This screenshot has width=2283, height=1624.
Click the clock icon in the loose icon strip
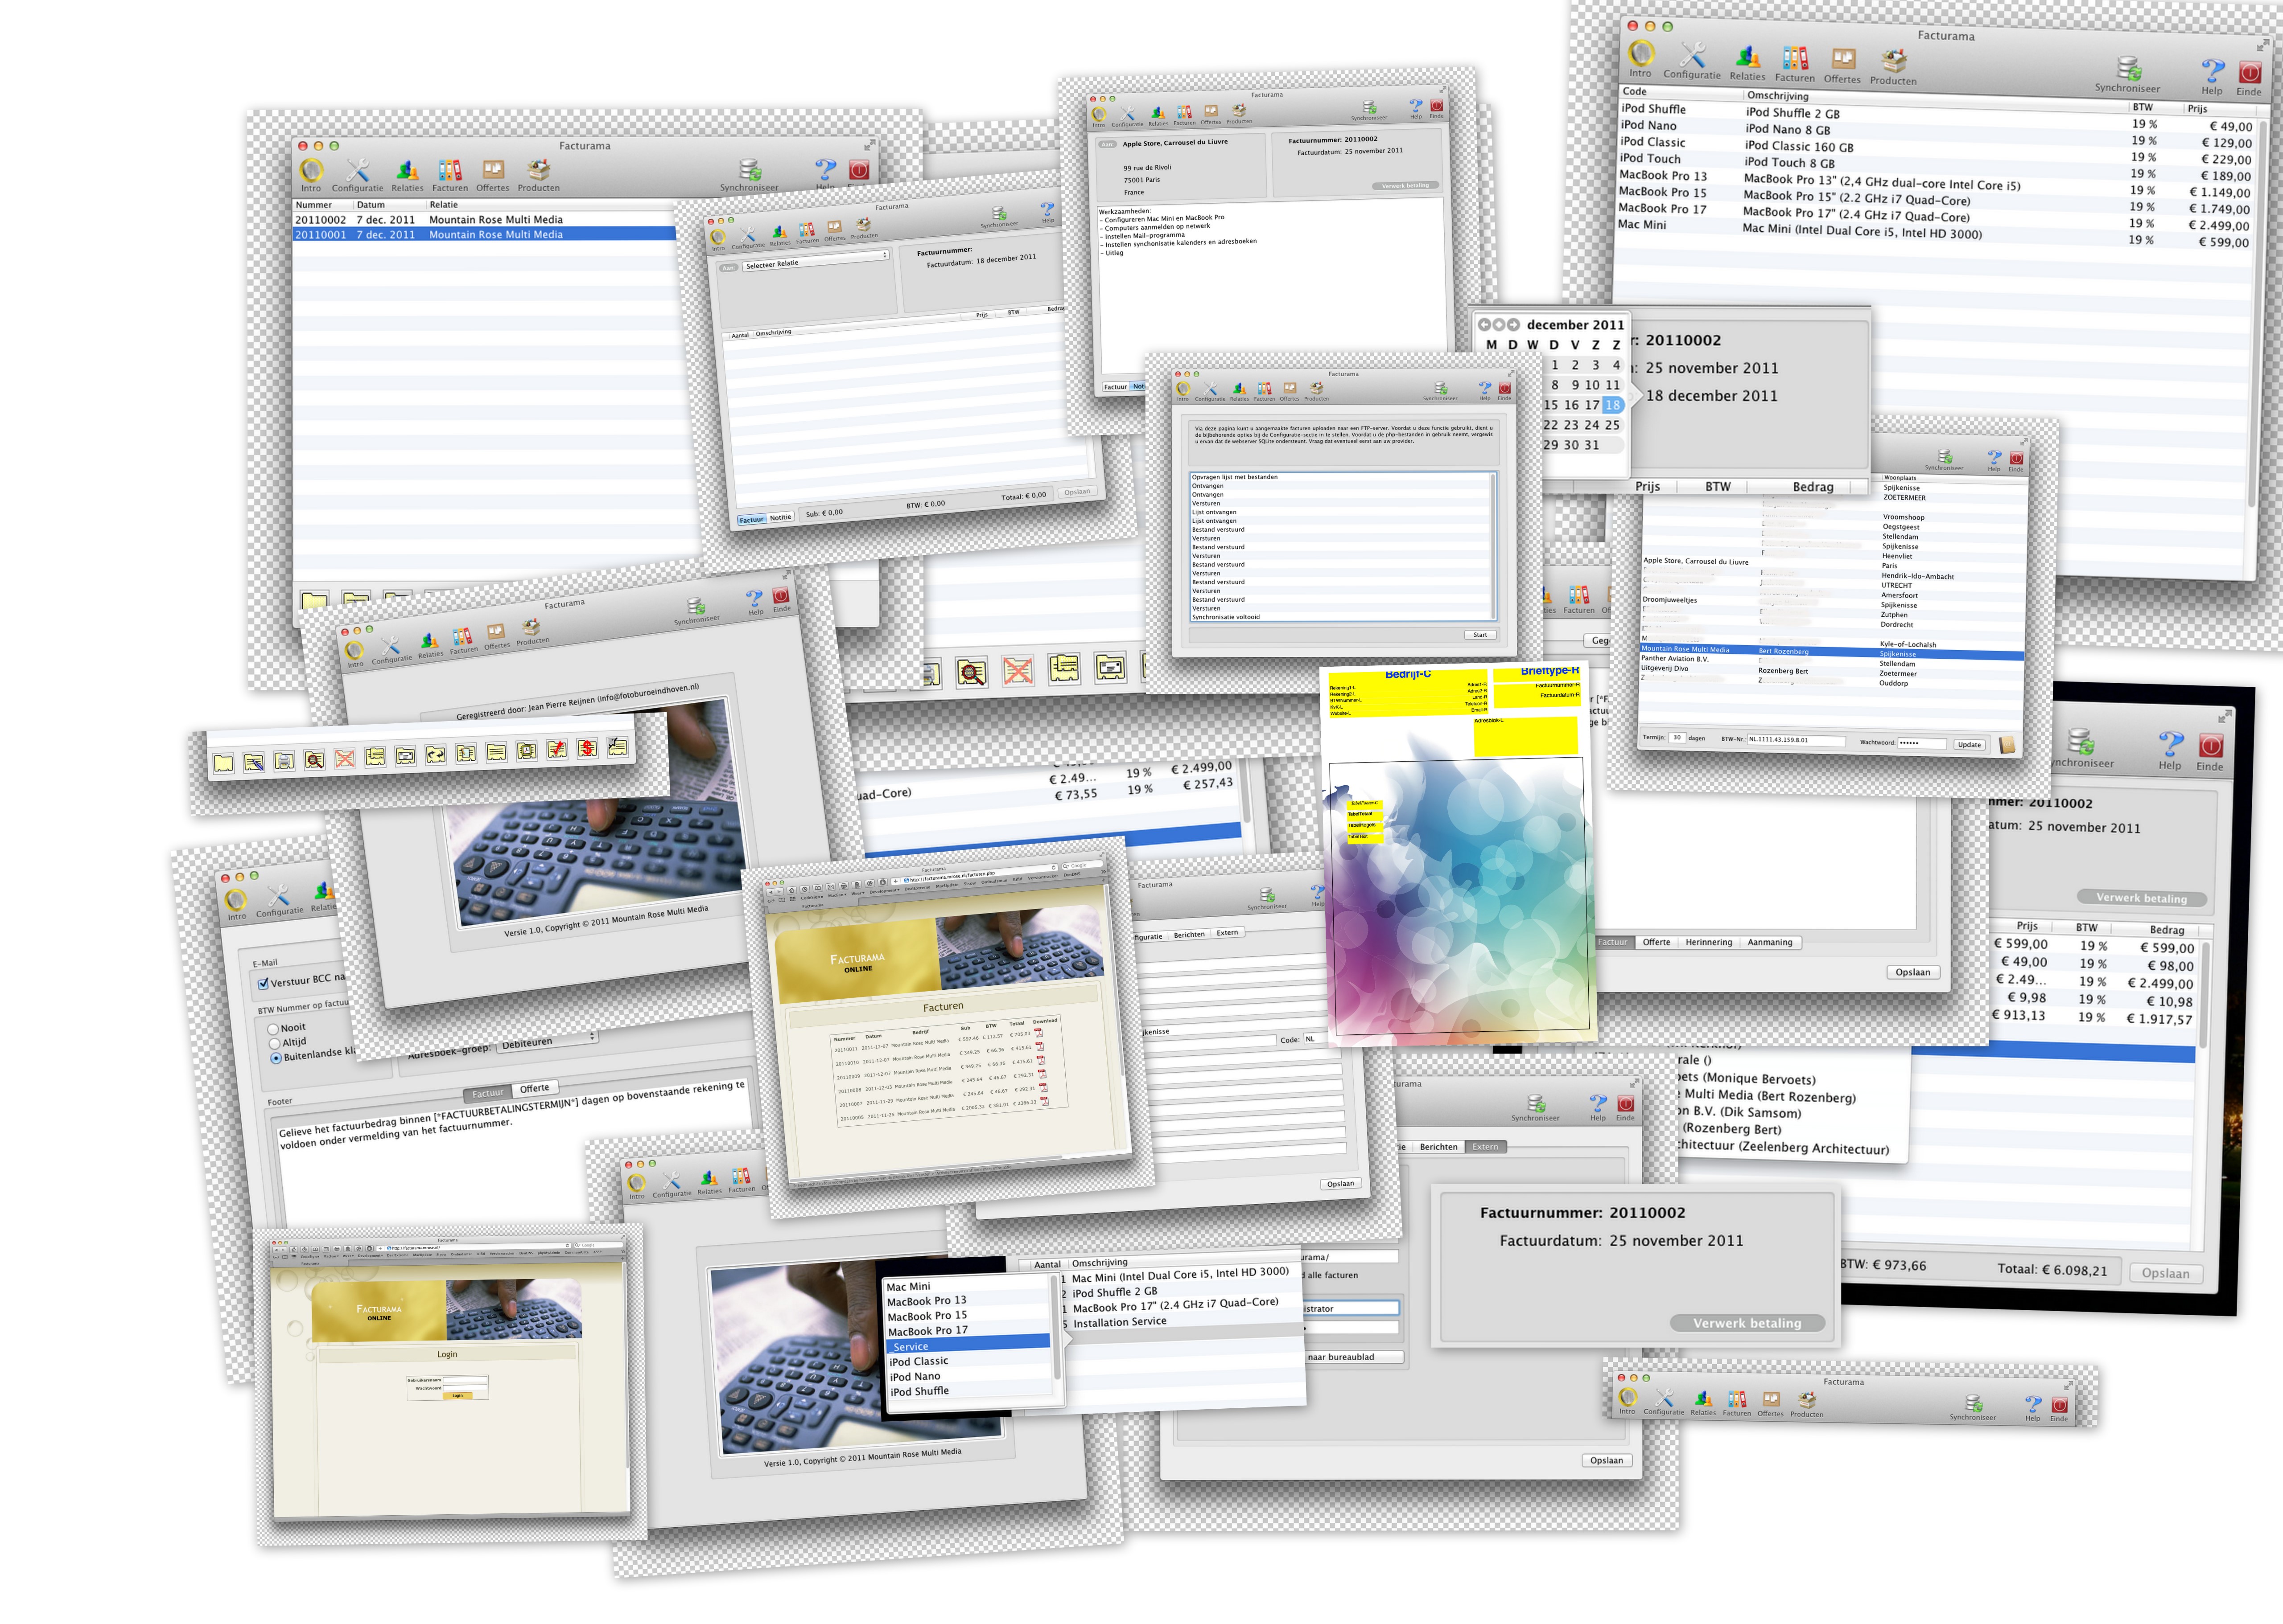tap(527, 751)
